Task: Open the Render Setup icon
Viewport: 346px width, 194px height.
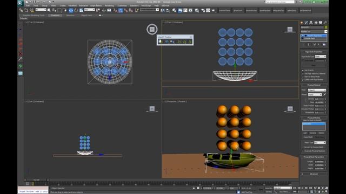Action: [203, 10]
